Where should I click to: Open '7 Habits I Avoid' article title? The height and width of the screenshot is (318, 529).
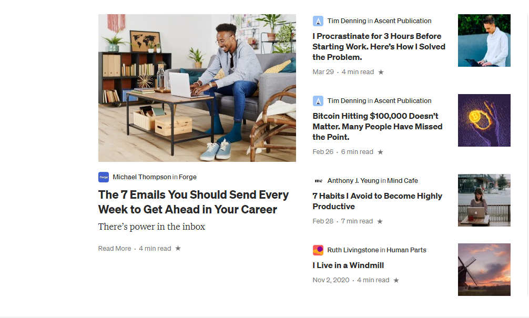[x=377, y=201]
